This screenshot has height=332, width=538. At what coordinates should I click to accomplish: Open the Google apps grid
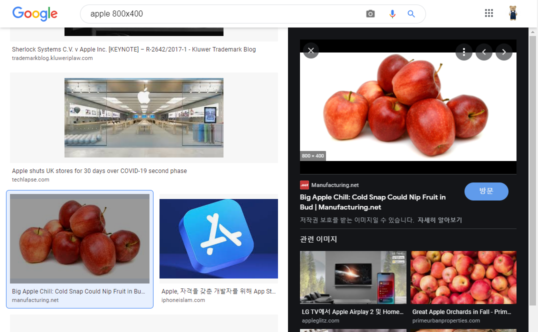488,13
